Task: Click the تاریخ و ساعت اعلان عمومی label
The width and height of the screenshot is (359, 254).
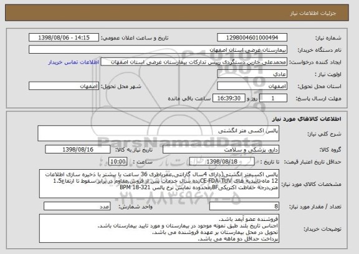Action: [x=135, y=38]
